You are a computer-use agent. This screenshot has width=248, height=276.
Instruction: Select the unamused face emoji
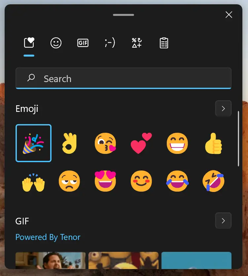[69, 181]
